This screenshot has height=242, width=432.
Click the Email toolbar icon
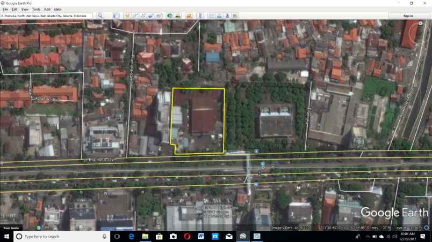pyautogui.click(x=212, y=16)
